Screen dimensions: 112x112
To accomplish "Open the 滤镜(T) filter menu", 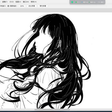I will 5,2.
